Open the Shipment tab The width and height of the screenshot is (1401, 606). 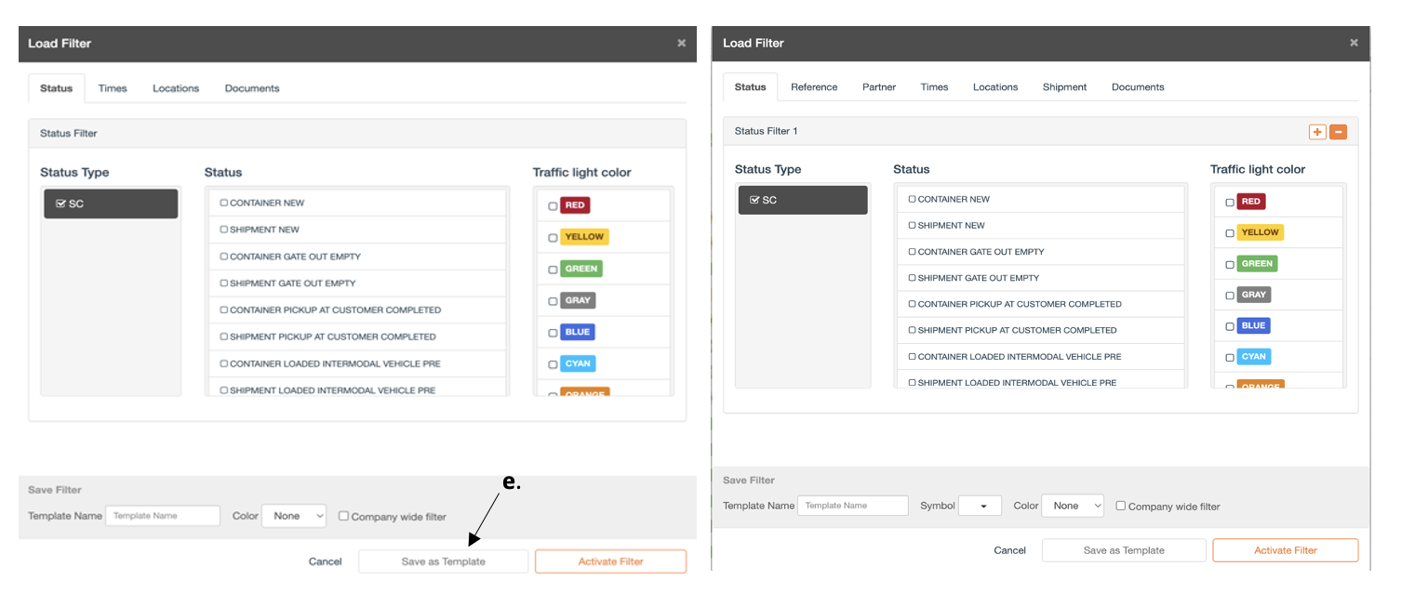(x=1065, y=87)
